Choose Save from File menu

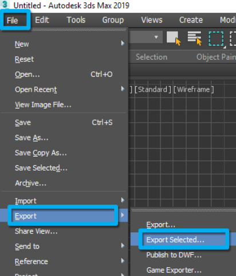click(64, 122)
